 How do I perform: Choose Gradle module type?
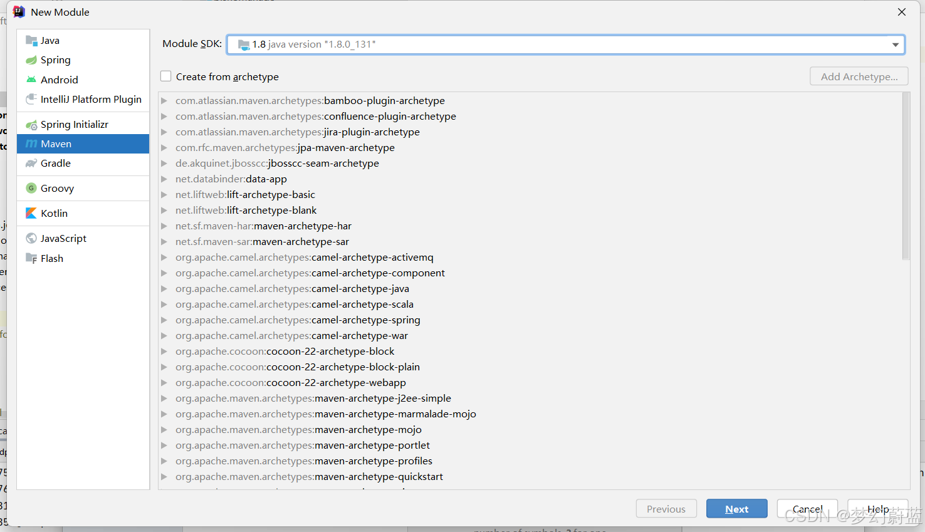click(x=83, y=164)
